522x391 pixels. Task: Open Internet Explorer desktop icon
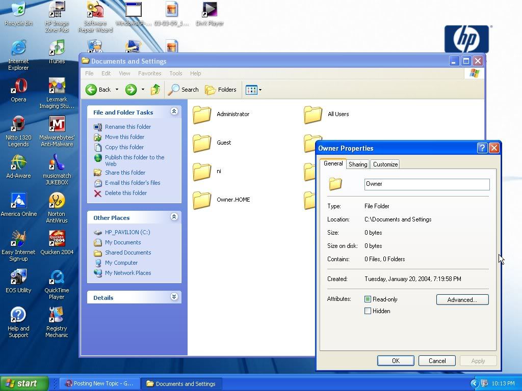coord(18,55)
